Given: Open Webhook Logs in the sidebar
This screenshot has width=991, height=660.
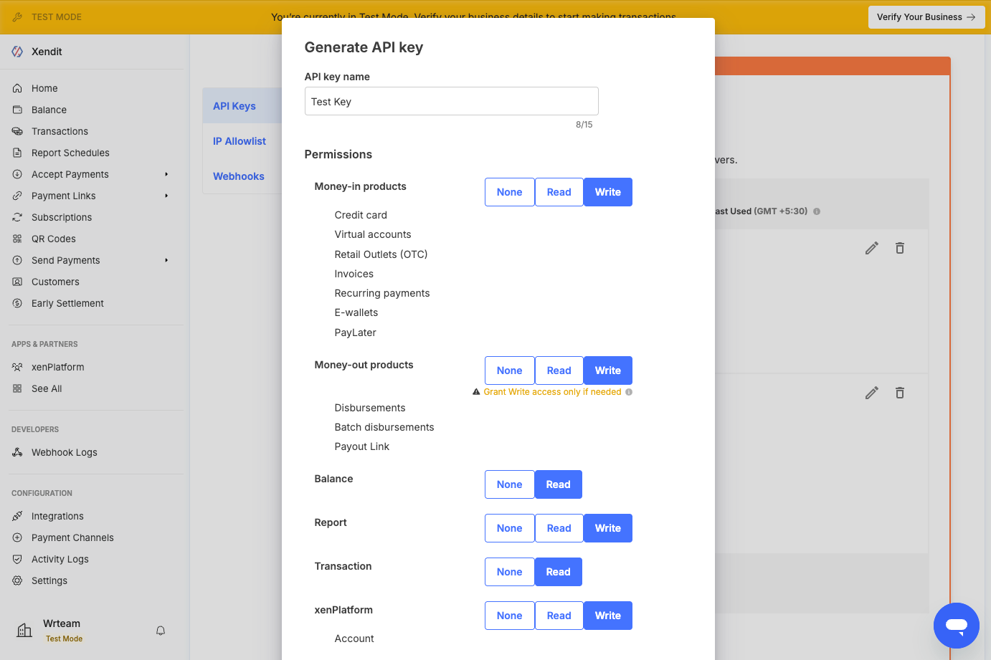Looking at the screenshot, I should (64, 452).
